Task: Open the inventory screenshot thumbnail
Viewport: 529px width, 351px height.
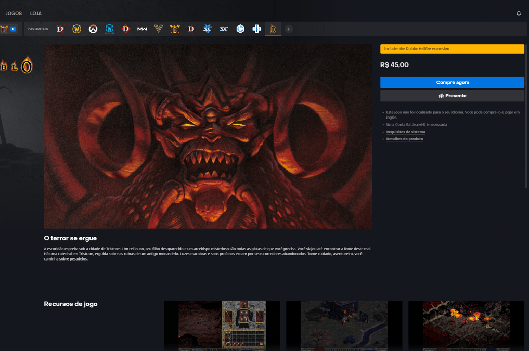Action: [222, 326]
